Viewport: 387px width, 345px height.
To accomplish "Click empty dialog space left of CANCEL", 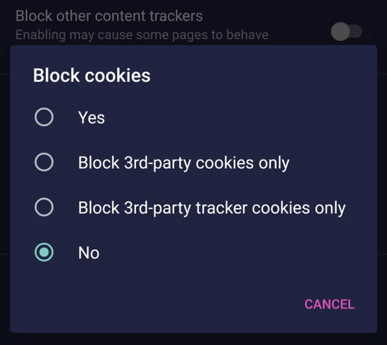I will coord(169,304).
